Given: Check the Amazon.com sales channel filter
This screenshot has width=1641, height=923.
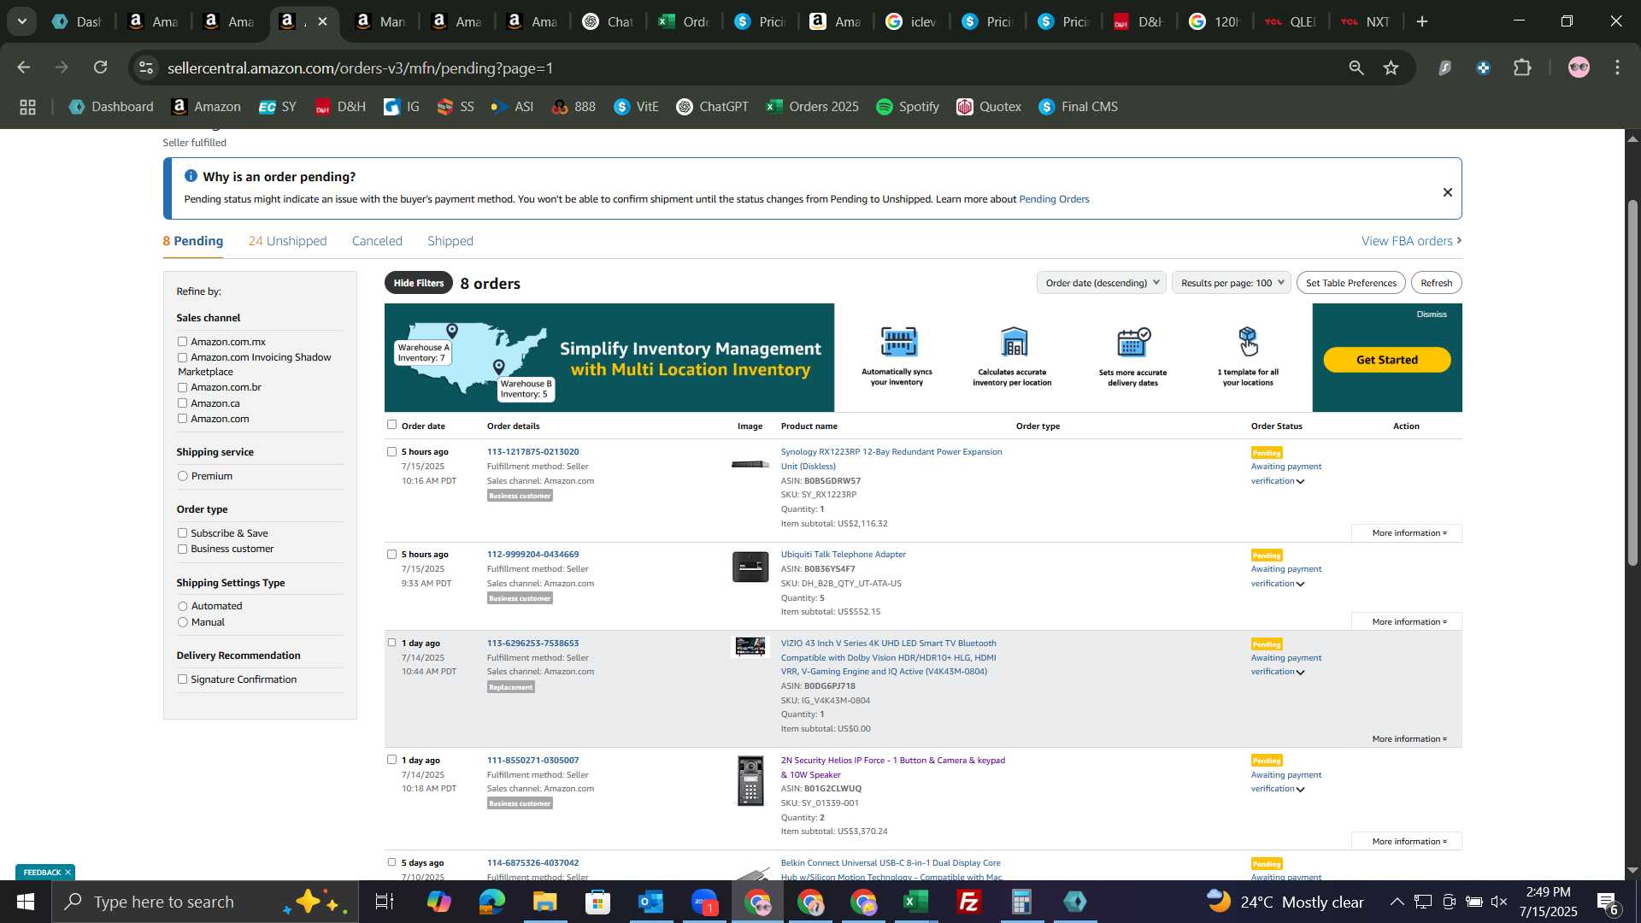Looking at the screenshot, I should pyautogui.click(x=182, y=419).
